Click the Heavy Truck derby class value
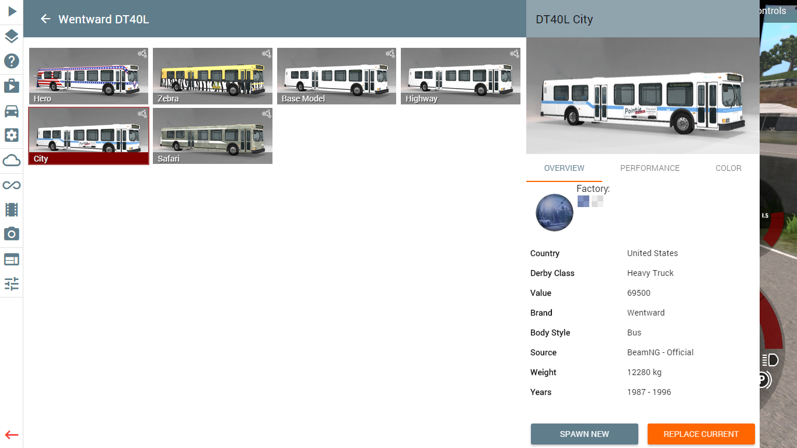The width and height of the screenshot is (797, 448). click(x=651, y=273)
